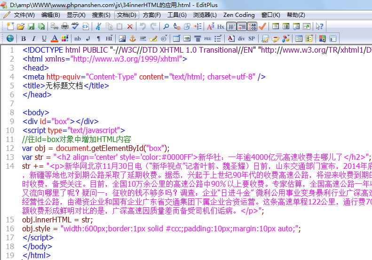Screen dimensions: 372x260
Task: Click on "obj.innerHTML = str;" code line
Action: coord(57,220)
